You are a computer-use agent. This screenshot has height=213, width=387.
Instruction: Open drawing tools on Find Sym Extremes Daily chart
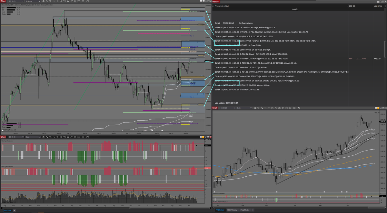coord(47,137)
